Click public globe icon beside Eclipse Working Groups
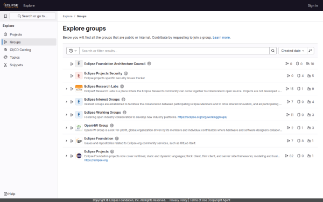The height and width of the screenshot is (202, 323). (x=124, y=113)
